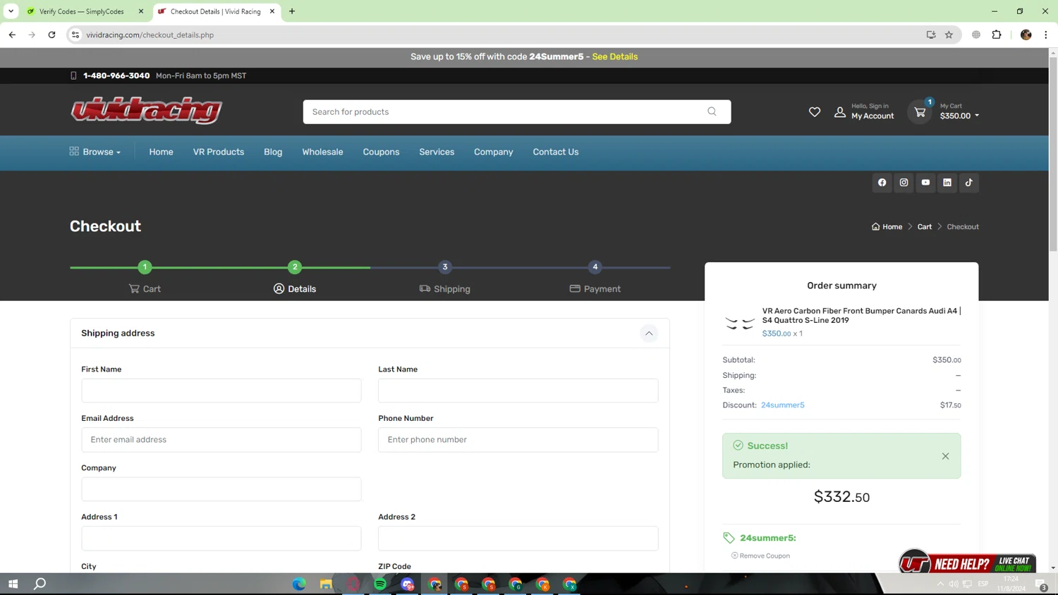View site information icon beside the URL
Viewport: 1058px width, 595px height.
(x=75, y=35)
